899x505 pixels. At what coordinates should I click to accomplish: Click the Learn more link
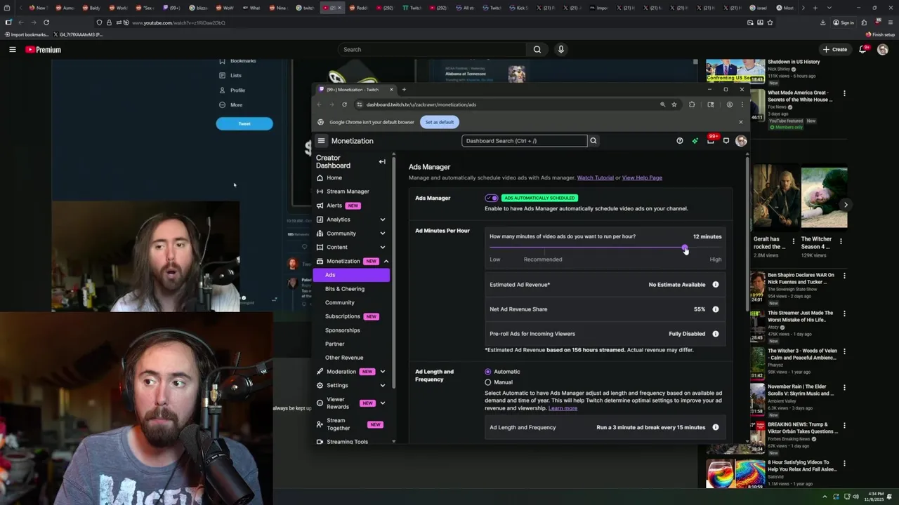pos(563,408)
